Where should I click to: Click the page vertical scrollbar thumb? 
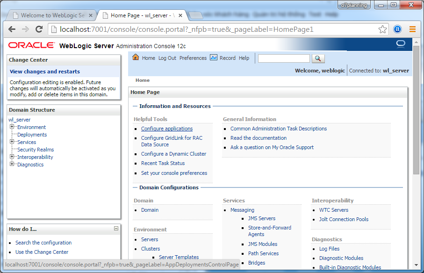416,110
